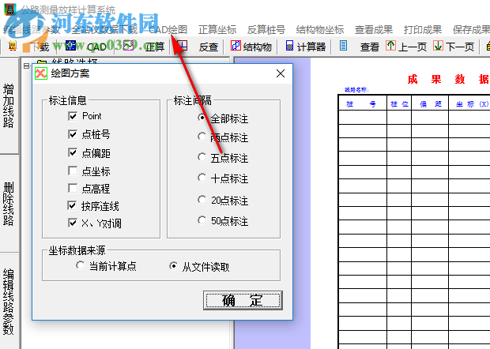
Task: Open the 正算坐标 menu
Action: click(217, 30)
